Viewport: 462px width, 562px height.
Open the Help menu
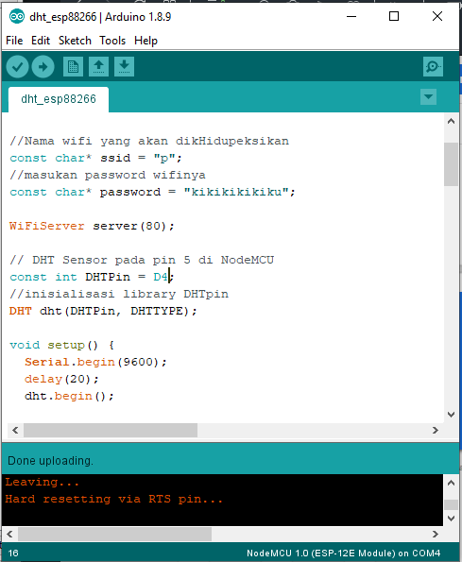click(x=145, y=41)
